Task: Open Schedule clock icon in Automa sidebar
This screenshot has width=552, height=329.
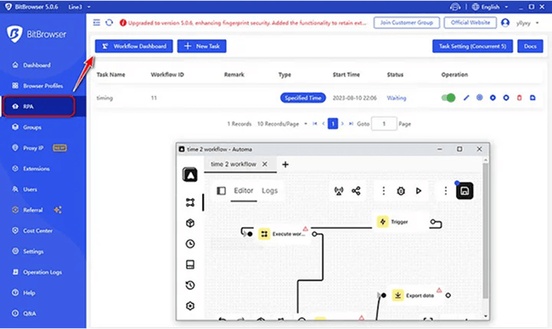Action: 190,244
